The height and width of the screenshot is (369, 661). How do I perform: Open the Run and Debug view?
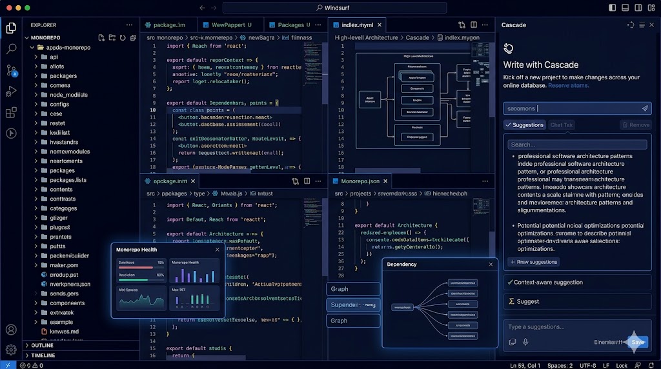[11, 91]
